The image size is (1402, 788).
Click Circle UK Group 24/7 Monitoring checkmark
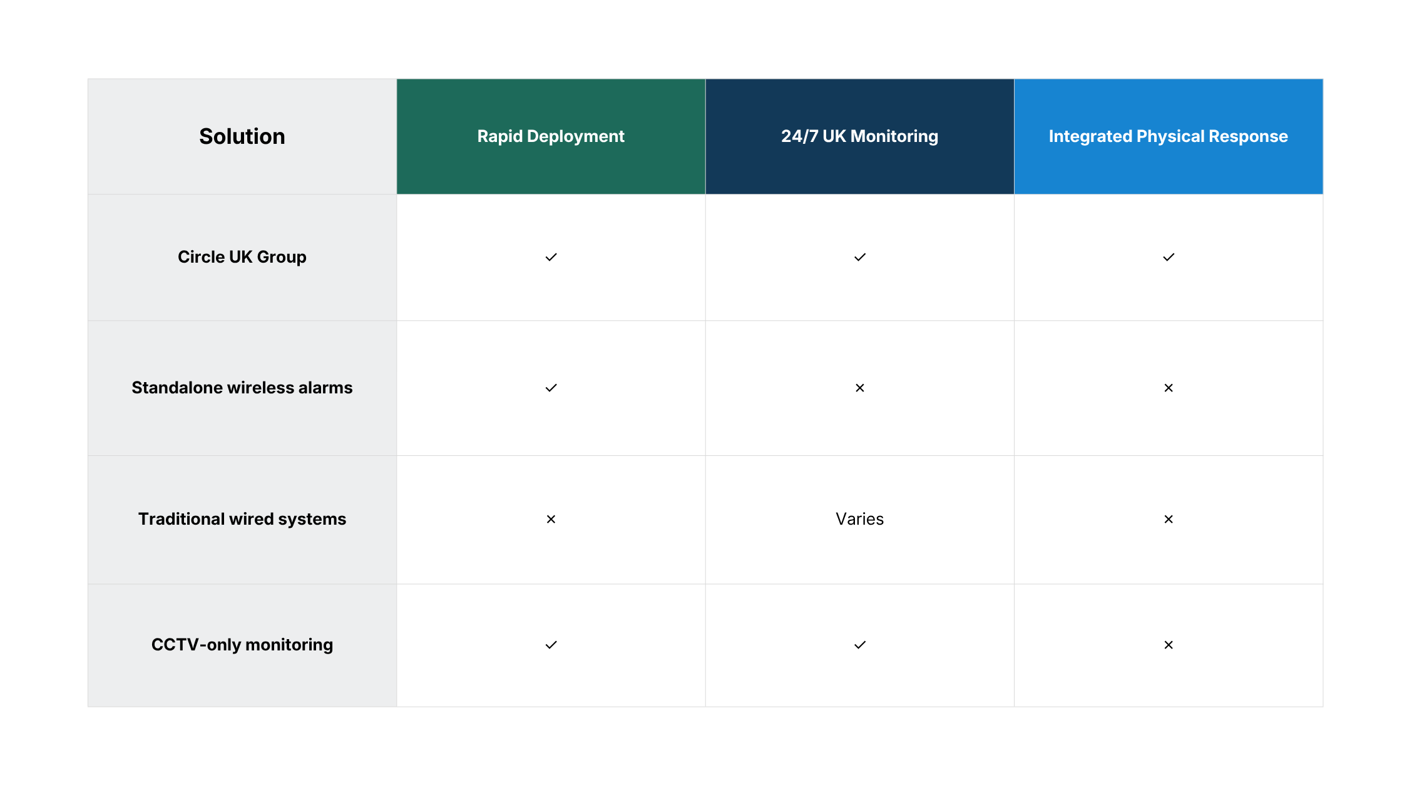(860, 257)
